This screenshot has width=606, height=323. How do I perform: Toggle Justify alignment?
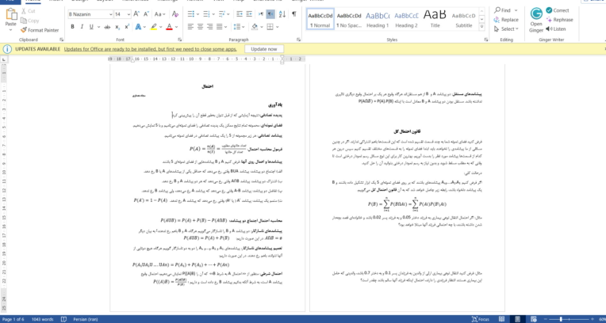[220, 27]
